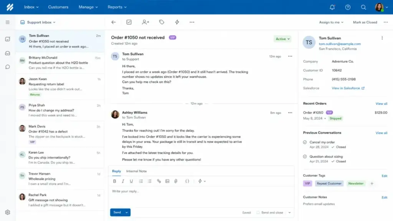Click the search magnifier icon
The height and width of the screenshot is (221, 393).
pyautogui.click(x=363, y=7)
